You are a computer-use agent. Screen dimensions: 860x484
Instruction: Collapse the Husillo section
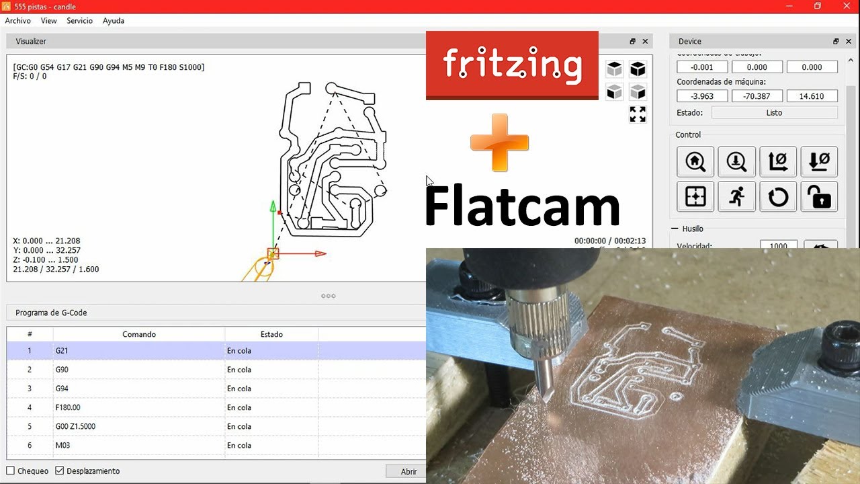(675, 229)
